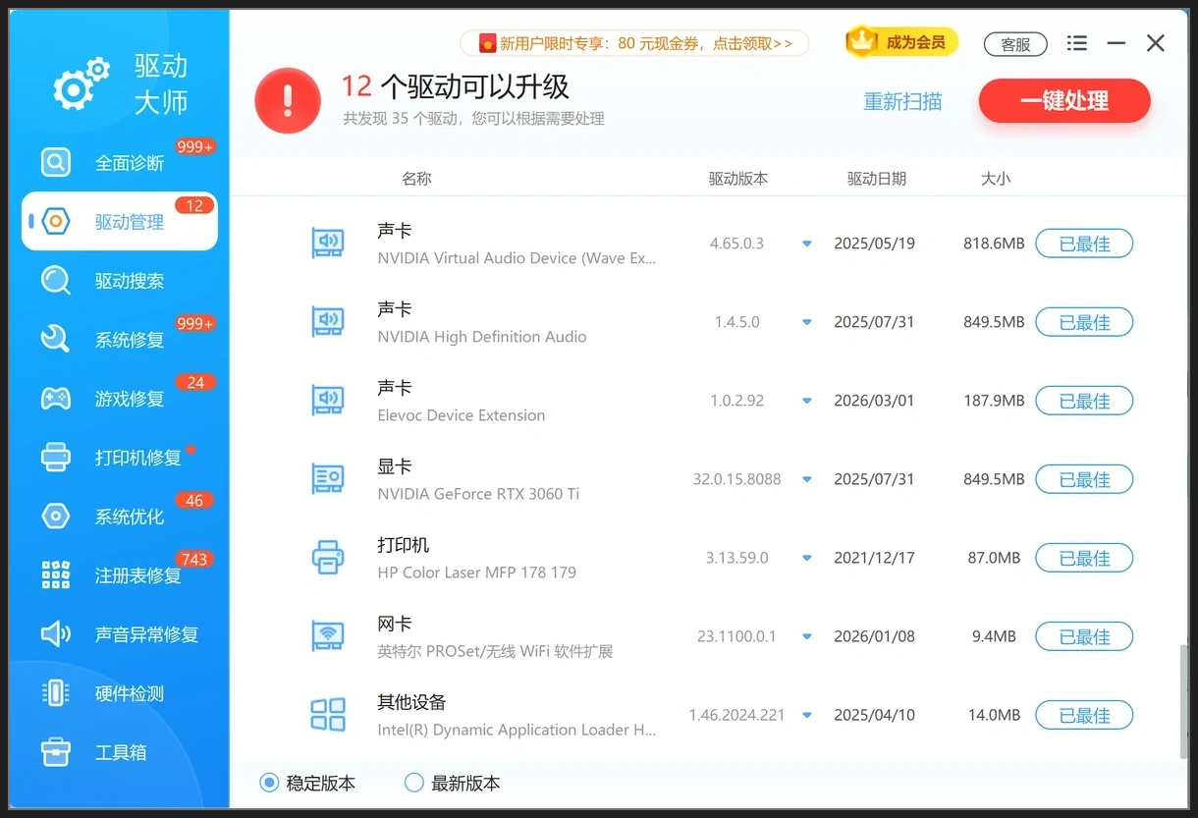Click the 系统修复 wrench icon

(x=56, y=339)
